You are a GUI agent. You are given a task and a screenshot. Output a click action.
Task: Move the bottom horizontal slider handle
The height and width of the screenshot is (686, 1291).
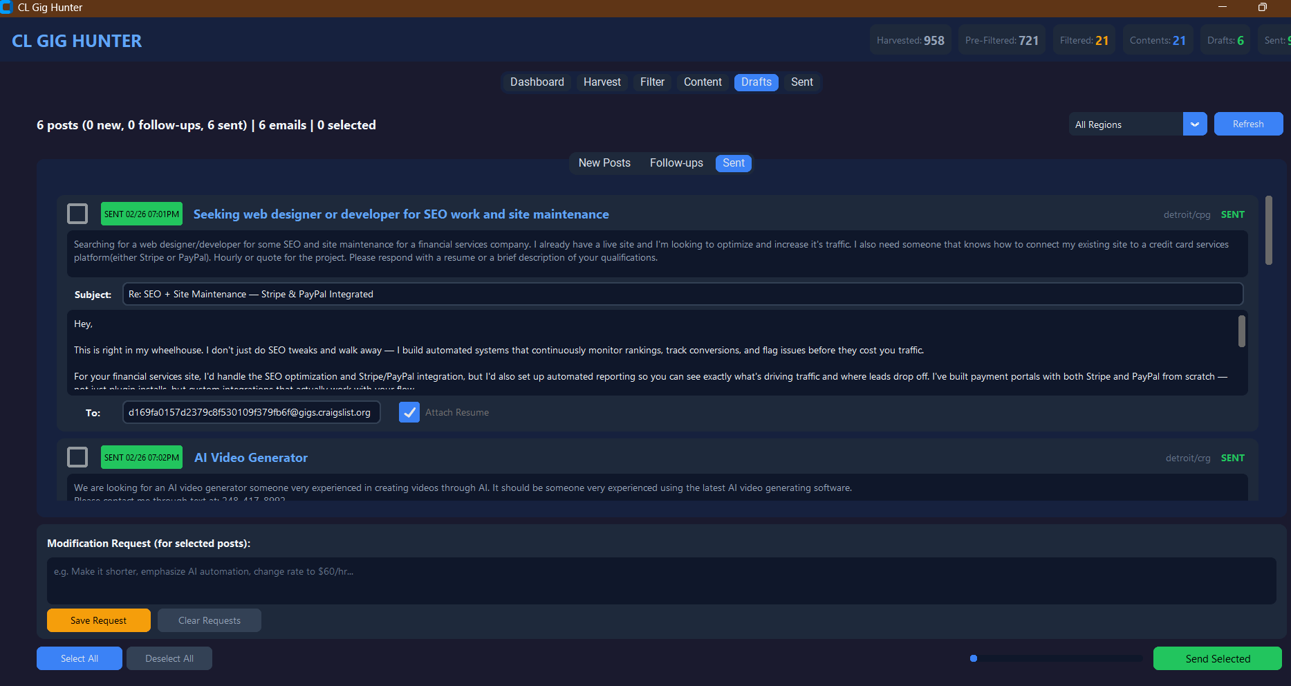pyautogui.click(x=974, y=658)
